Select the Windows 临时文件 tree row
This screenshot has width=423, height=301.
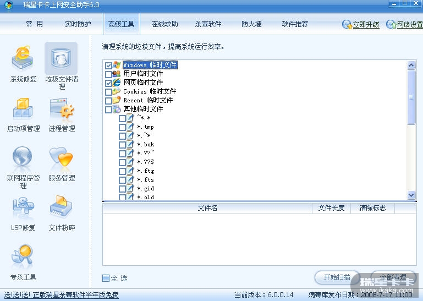[150, 65]
